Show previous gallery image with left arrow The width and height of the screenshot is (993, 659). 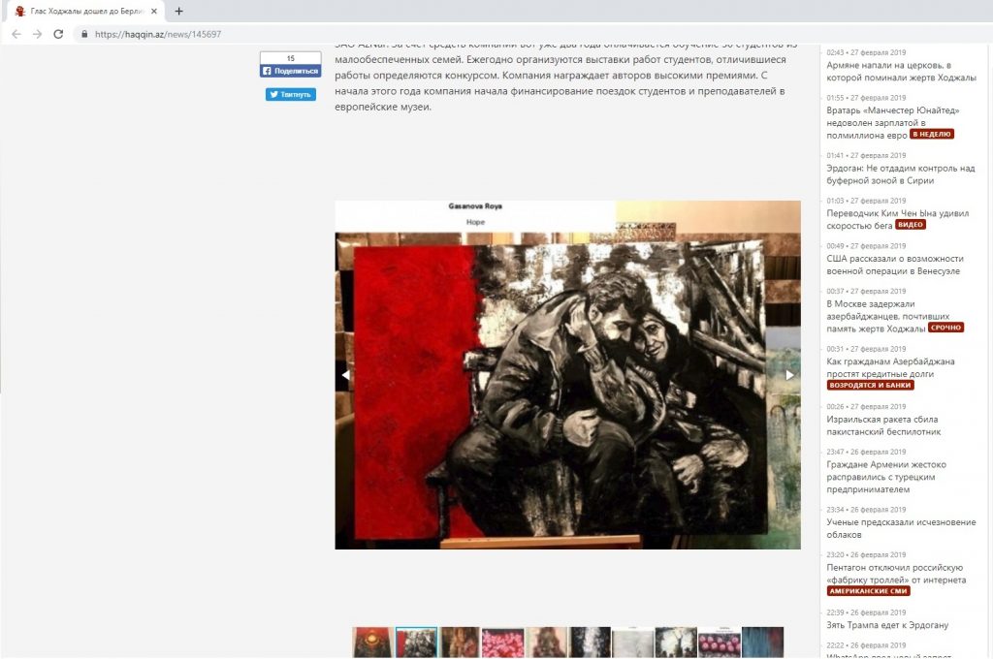click(345, 375)
